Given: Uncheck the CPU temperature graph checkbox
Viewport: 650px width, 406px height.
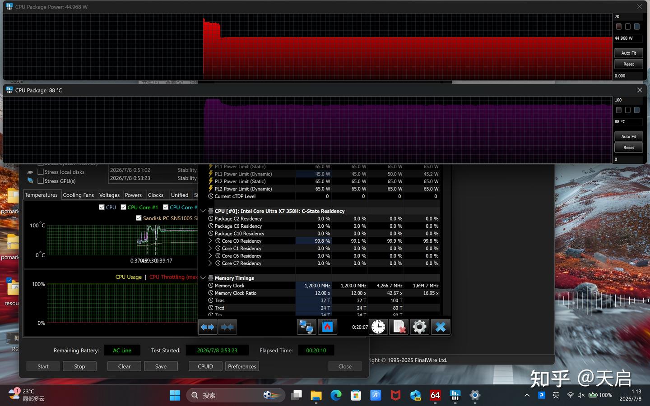Looking at the screenshot, I should [102, 207].
